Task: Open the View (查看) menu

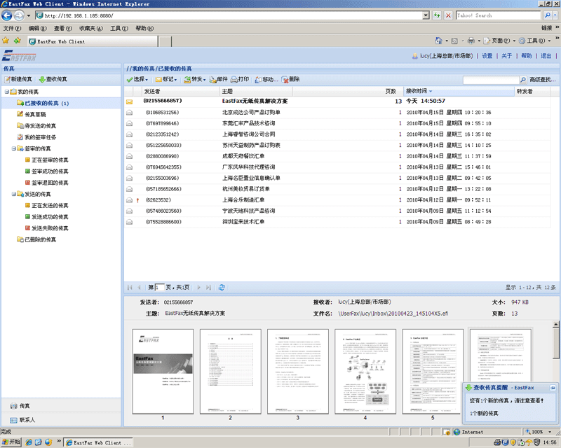Action: pos(63,28)
